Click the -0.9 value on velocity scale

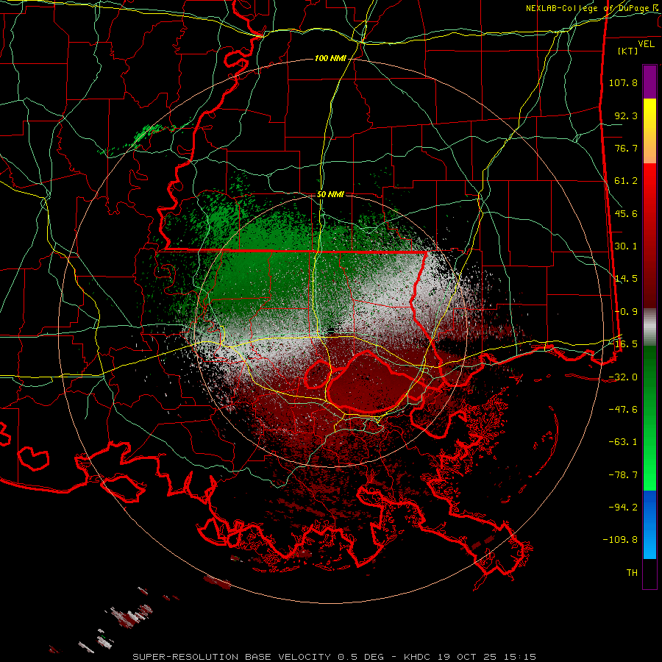(x=626, y=312)
